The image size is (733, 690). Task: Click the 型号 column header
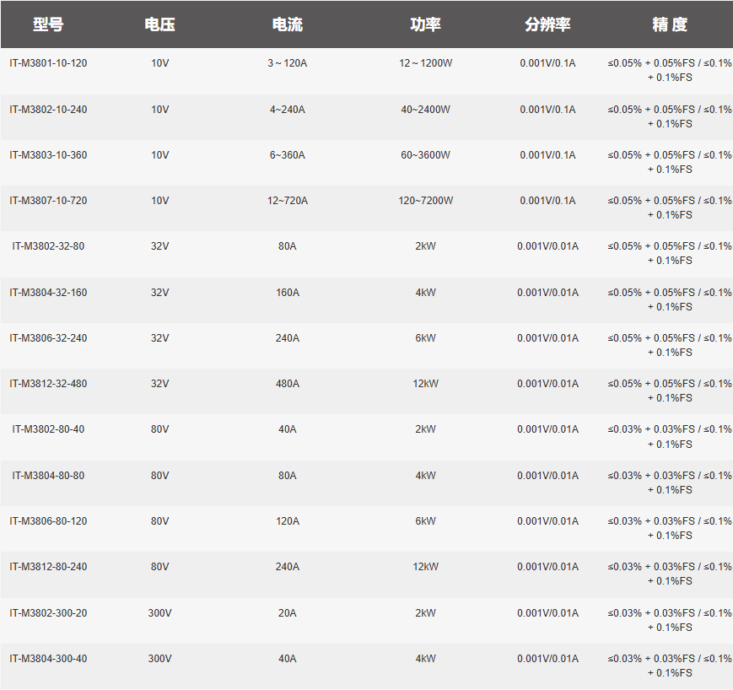48,24
